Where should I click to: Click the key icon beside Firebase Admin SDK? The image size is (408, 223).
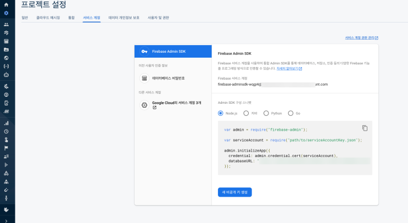click(144, 52)
